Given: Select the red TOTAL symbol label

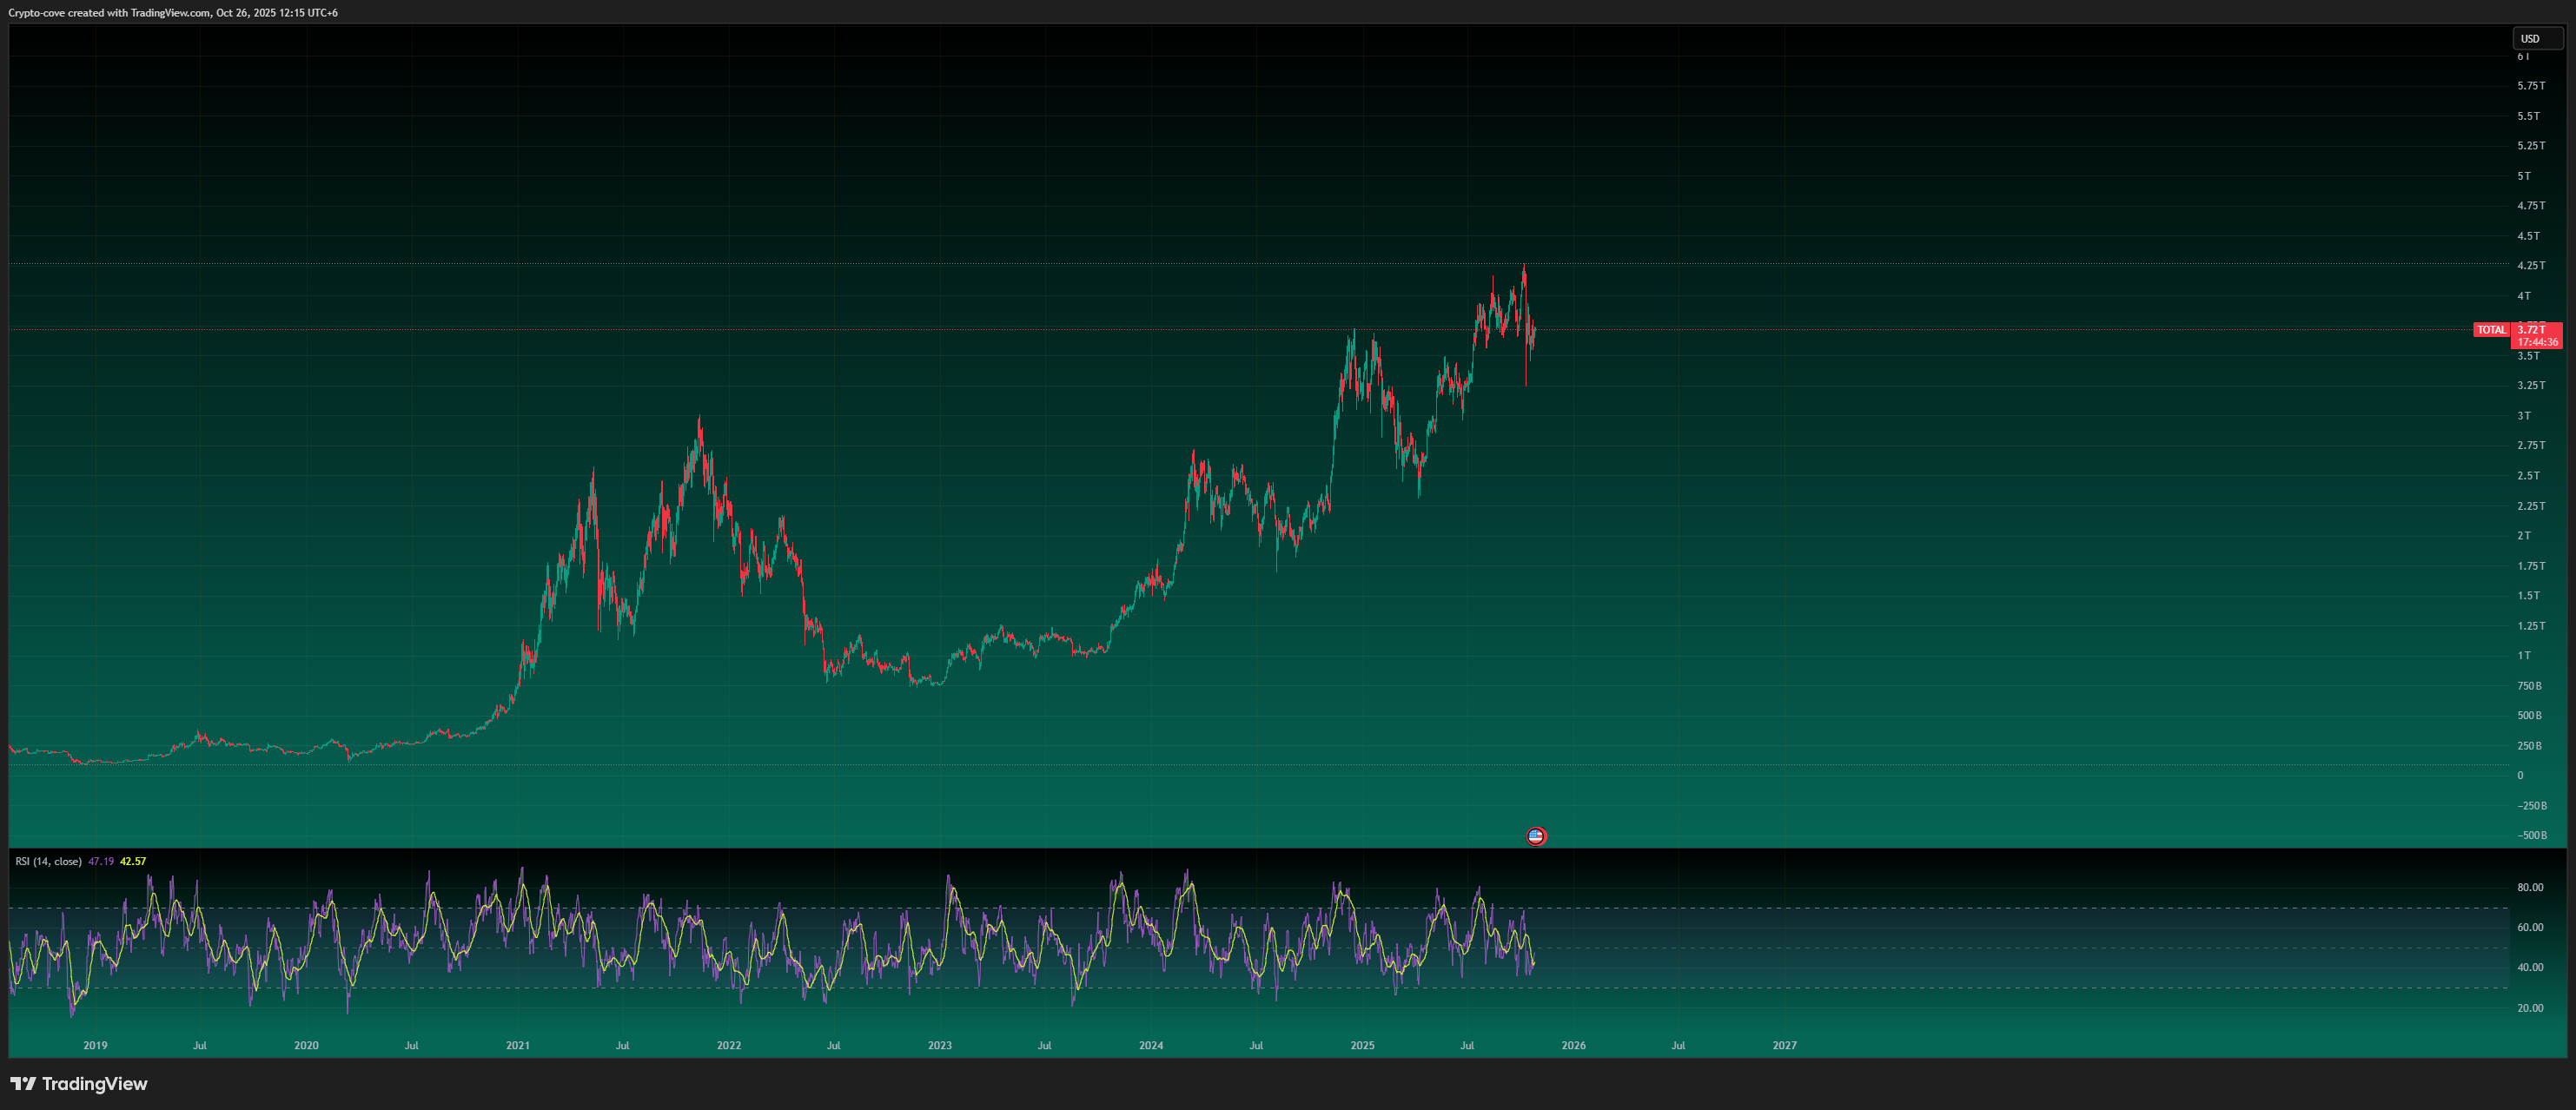Looking at the screenshot, I should tap(2490, 330).
